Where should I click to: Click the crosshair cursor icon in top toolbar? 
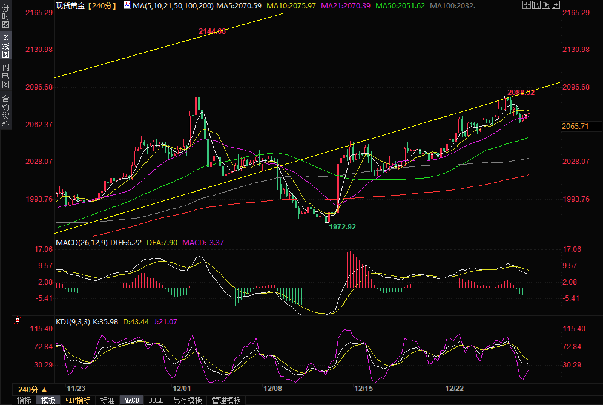tap(526, 5)
